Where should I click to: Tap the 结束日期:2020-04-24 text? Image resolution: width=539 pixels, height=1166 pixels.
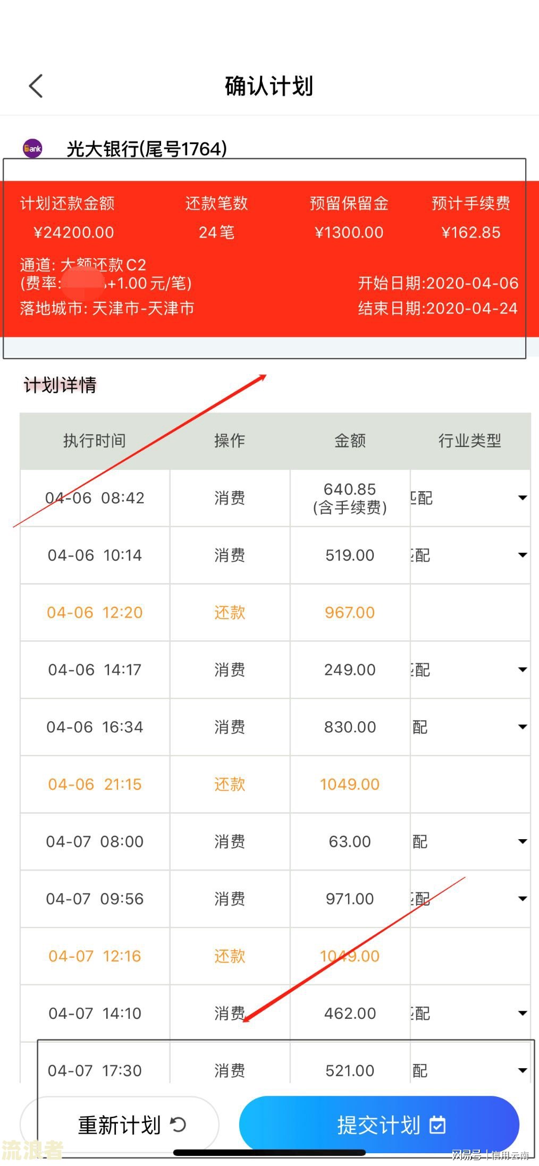[x=438, y=308]
